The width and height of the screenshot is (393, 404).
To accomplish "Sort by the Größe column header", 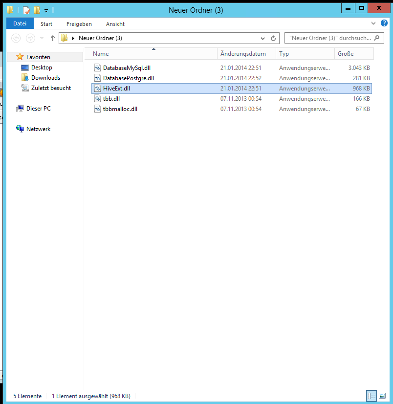I will pyautogui.click(x=354, y=54).
